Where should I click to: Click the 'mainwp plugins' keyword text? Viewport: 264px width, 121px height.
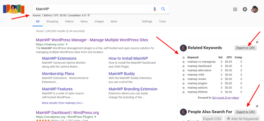point(197,83)
